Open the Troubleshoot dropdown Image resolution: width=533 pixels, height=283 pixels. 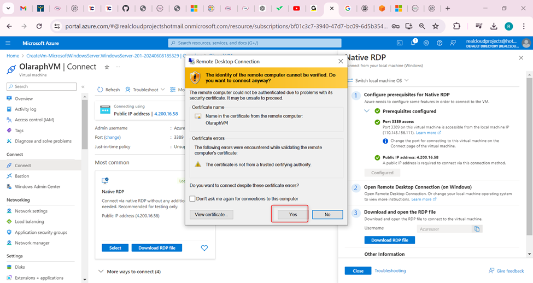tap(145, 90)
